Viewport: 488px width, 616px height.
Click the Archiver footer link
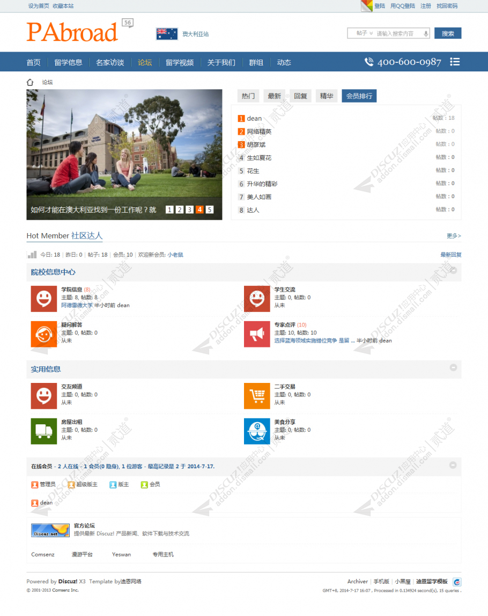pyautogui.click(x=357, y=582)
